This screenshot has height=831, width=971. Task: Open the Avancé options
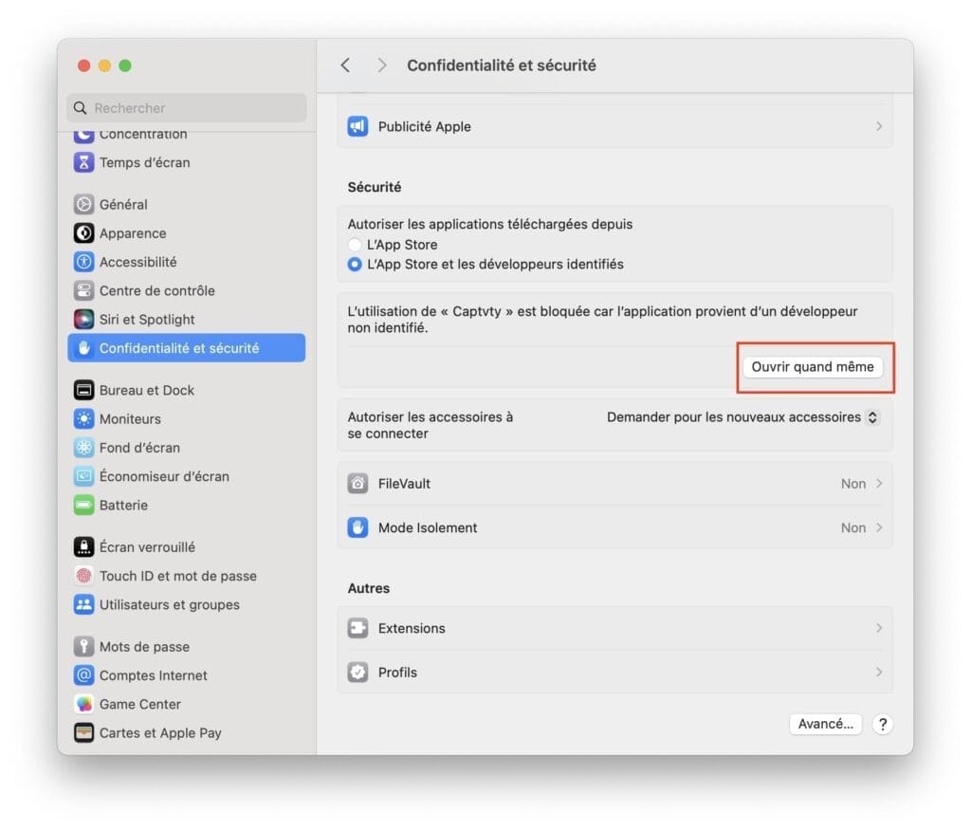[x=825, y=724]
